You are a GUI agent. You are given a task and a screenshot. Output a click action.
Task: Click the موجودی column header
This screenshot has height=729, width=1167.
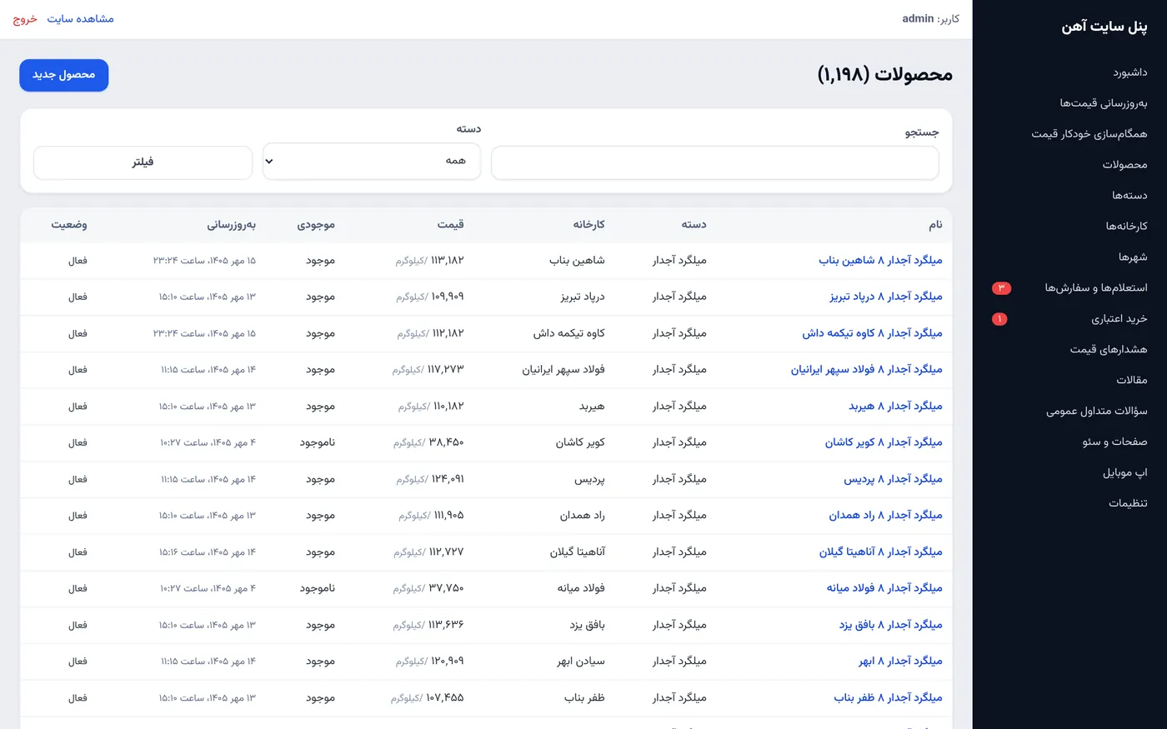coord(316,225)
